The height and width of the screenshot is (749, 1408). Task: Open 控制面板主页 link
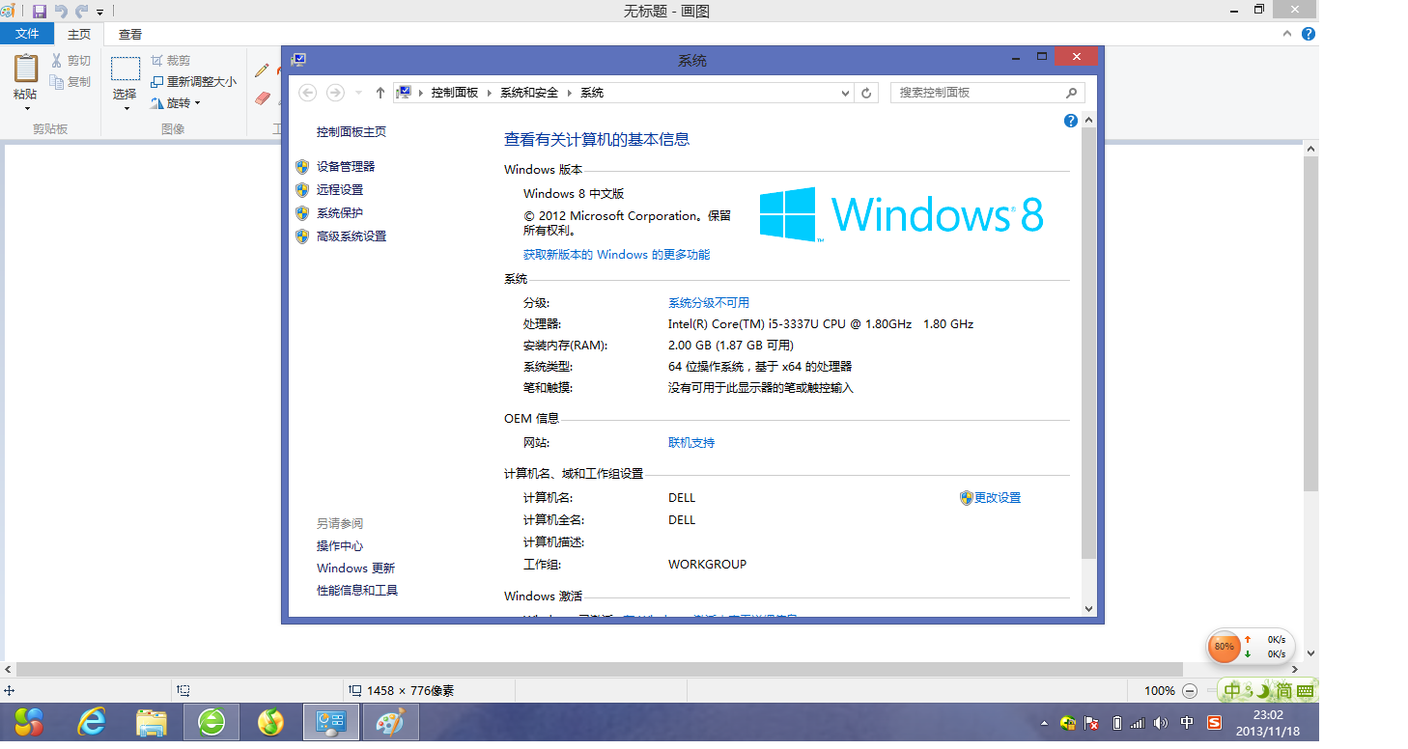352,132
